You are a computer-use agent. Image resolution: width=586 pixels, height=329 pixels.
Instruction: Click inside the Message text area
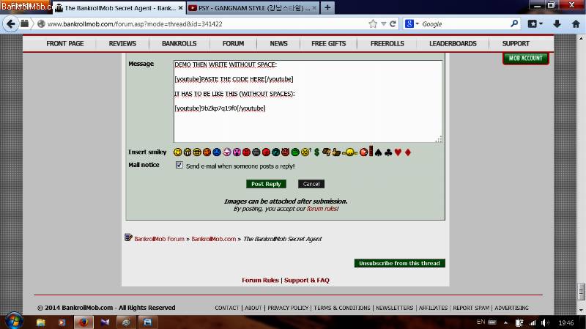pos(308,101)
